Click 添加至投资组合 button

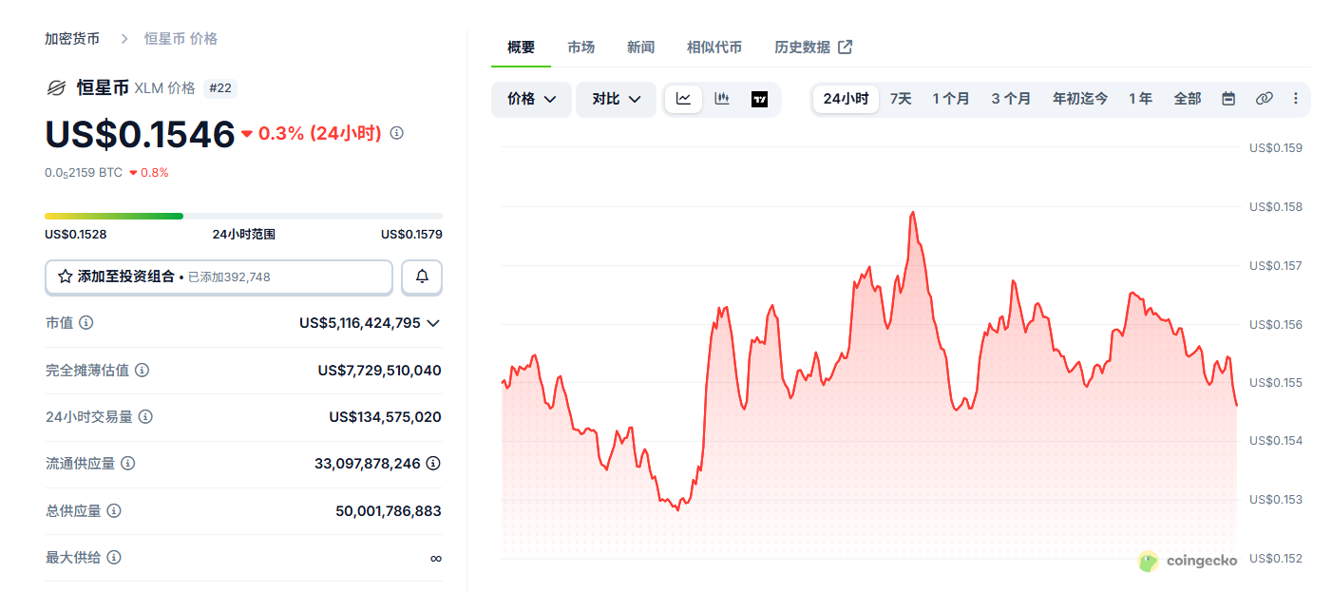(219, 277)
